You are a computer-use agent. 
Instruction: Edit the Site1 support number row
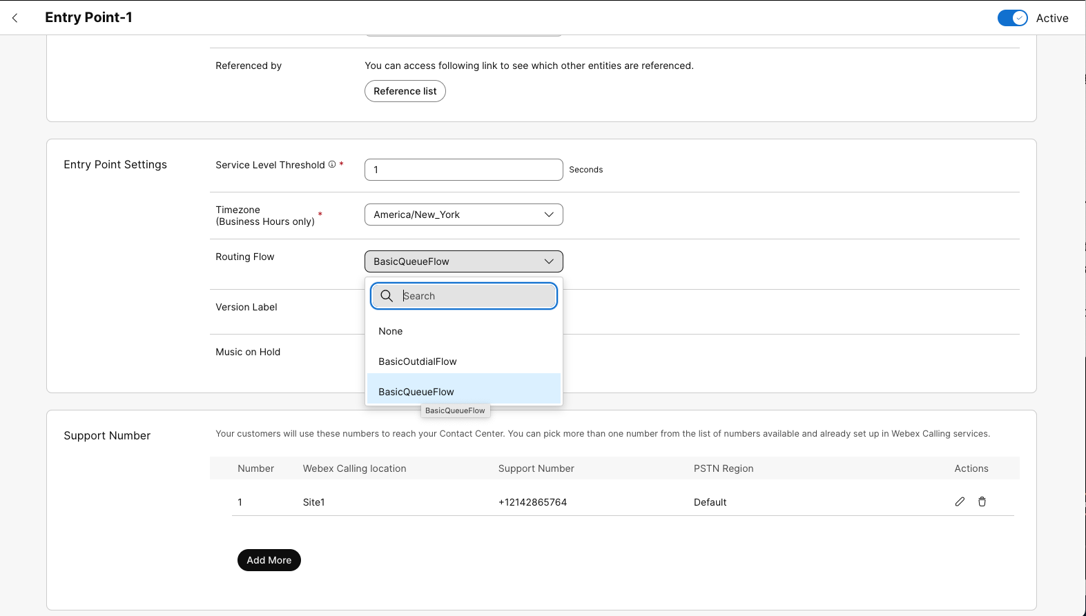(960, 501)
